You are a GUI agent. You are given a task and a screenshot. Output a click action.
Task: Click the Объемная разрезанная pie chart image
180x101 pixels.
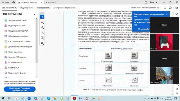tap(134, 68)
